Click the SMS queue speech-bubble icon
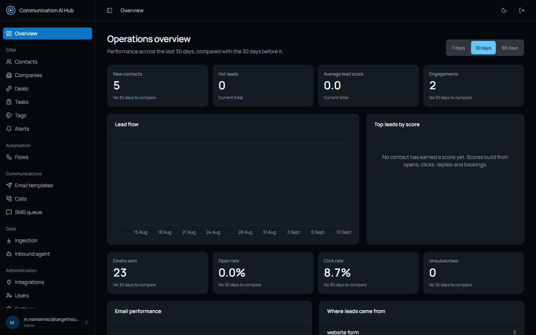Viewport: 536px width, 335px height. (x=9, y=212)
